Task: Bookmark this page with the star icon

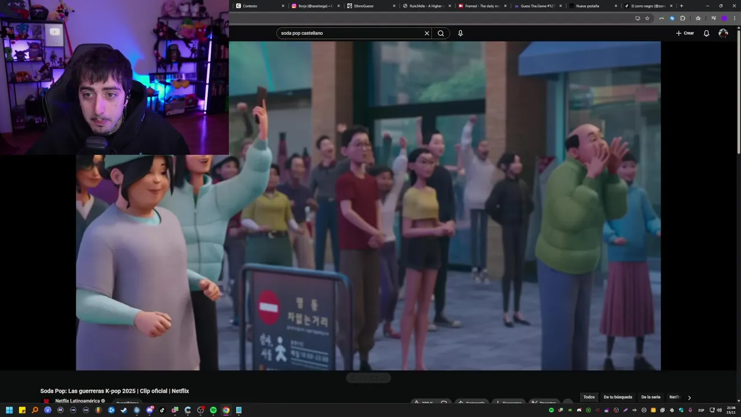Action: (x=647, y=18)
